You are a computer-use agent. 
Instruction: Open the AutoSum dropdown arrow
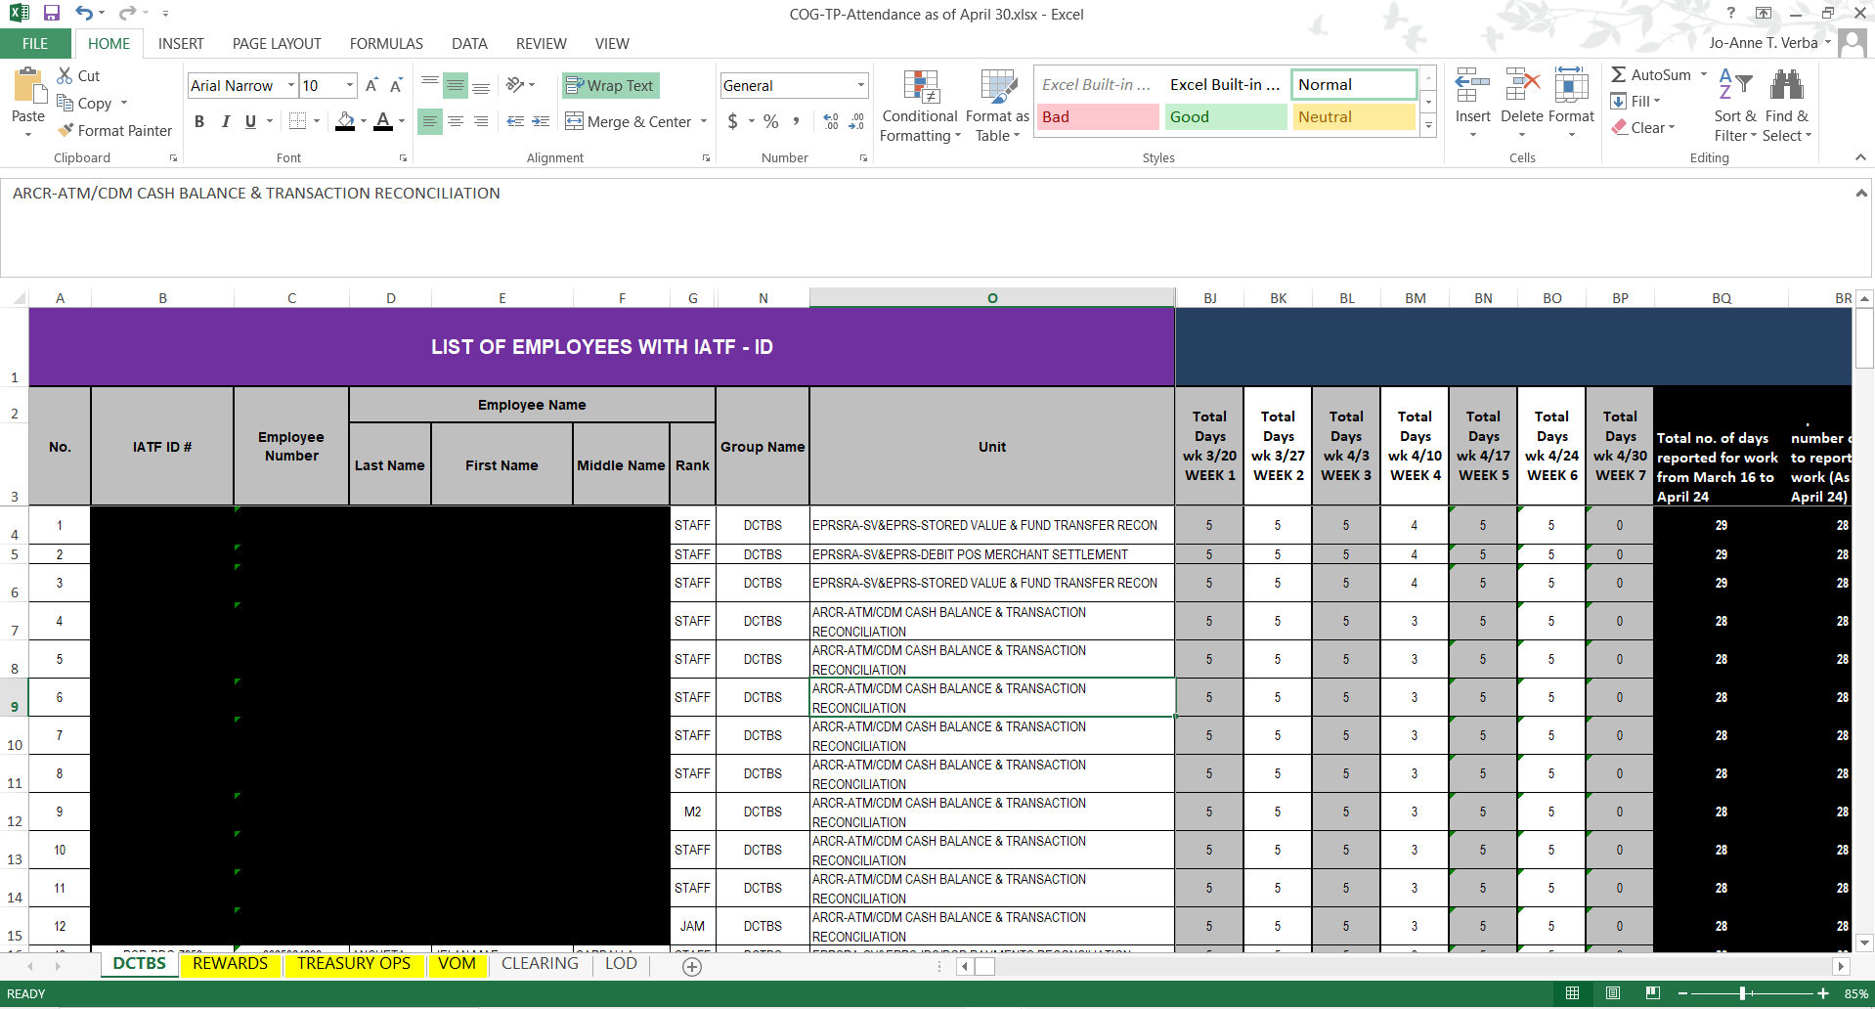point(1704,74)
